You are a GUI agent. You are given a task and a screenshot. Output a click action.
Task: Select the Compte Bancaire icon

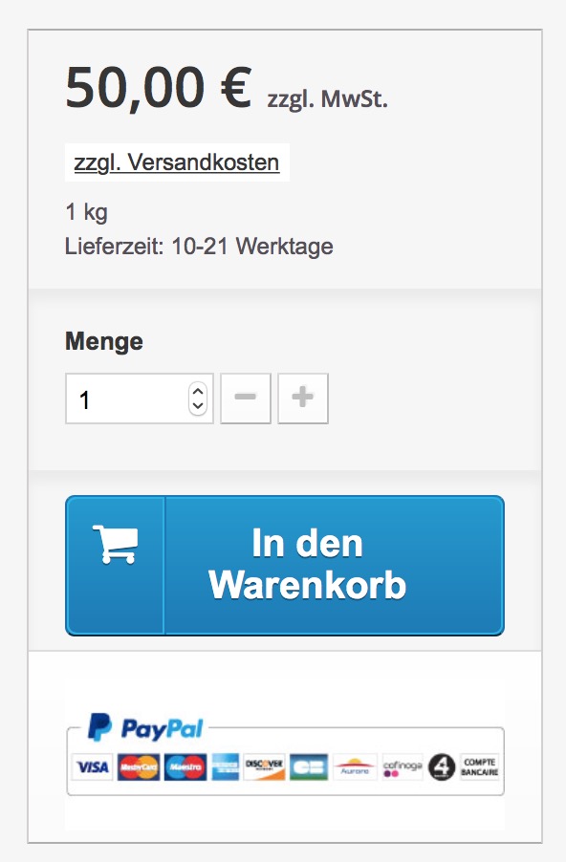pyautogui.click(x=480, y=766)
